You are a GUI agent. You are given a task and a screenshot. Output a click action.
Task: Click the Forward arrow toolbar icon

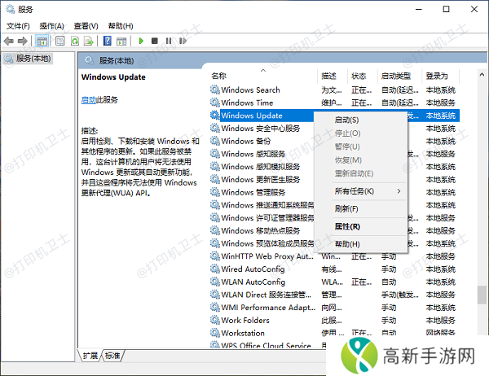[23, 41]
